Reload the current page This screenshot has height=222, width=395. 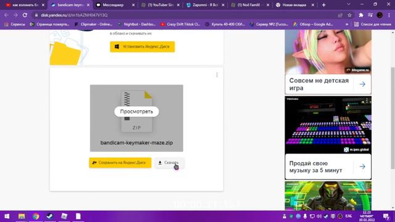click(x=25, y=15)
